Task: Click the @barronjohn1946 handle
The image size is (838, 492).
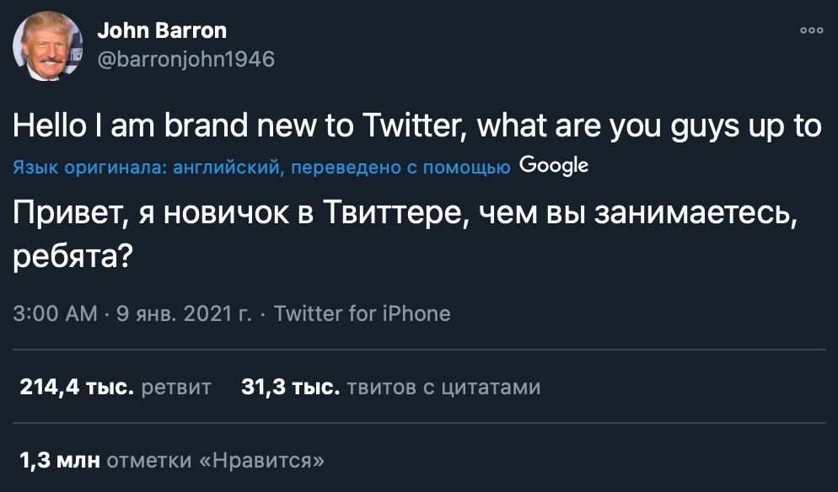Action: [185, 59]
